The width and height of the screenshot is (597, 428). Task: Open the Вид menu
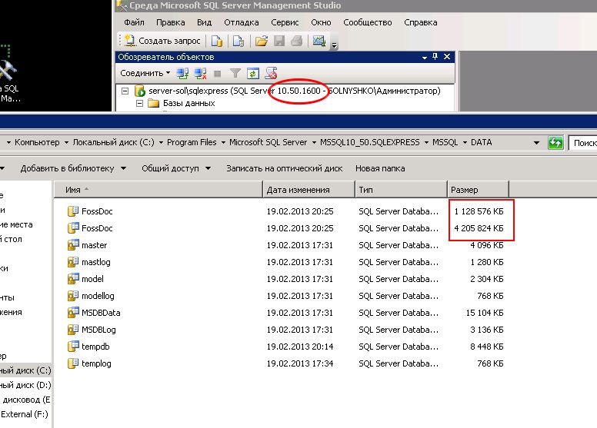204,22
